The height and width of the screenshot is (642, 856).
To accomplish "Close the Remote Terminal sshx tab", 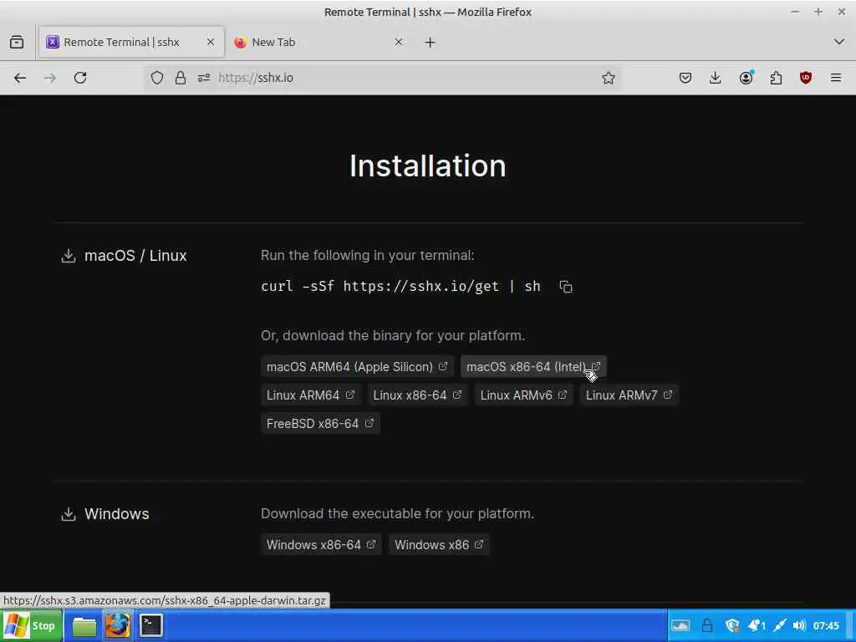I will pyautogui.click(x=210, y=42).
